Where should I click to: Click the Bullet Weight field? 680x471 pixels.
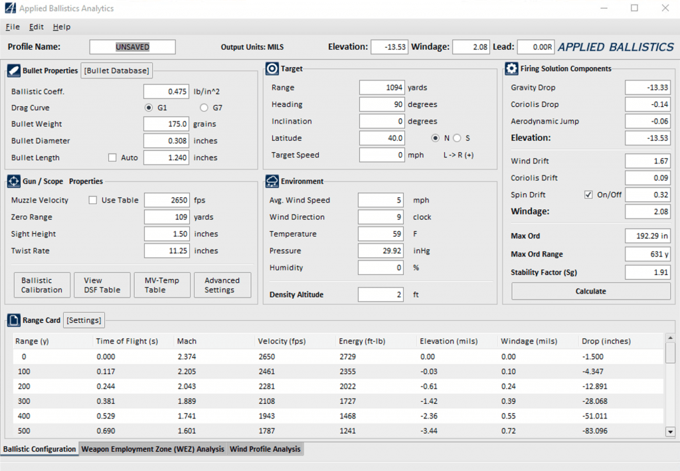tap(167, 124)
